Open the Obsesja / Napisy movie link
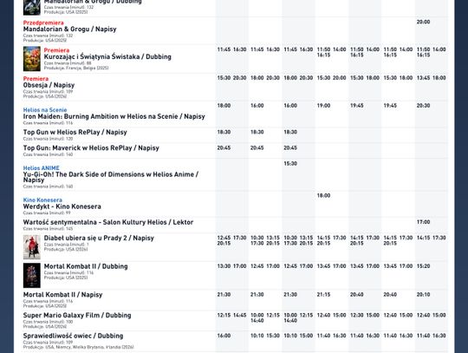Viewport: 468px width, 353px height. tap(49, 85)
